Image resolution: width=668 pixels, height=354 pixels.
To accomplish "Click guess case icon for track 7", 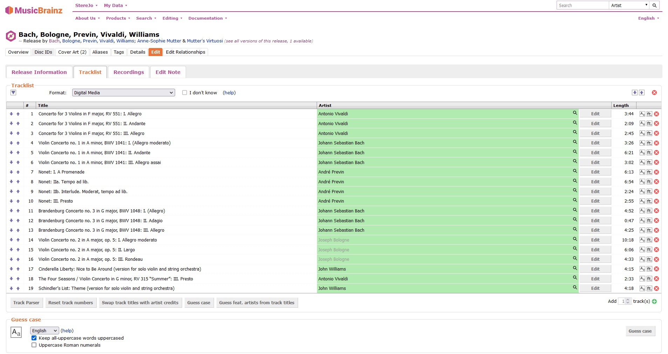I will [642, 172].
